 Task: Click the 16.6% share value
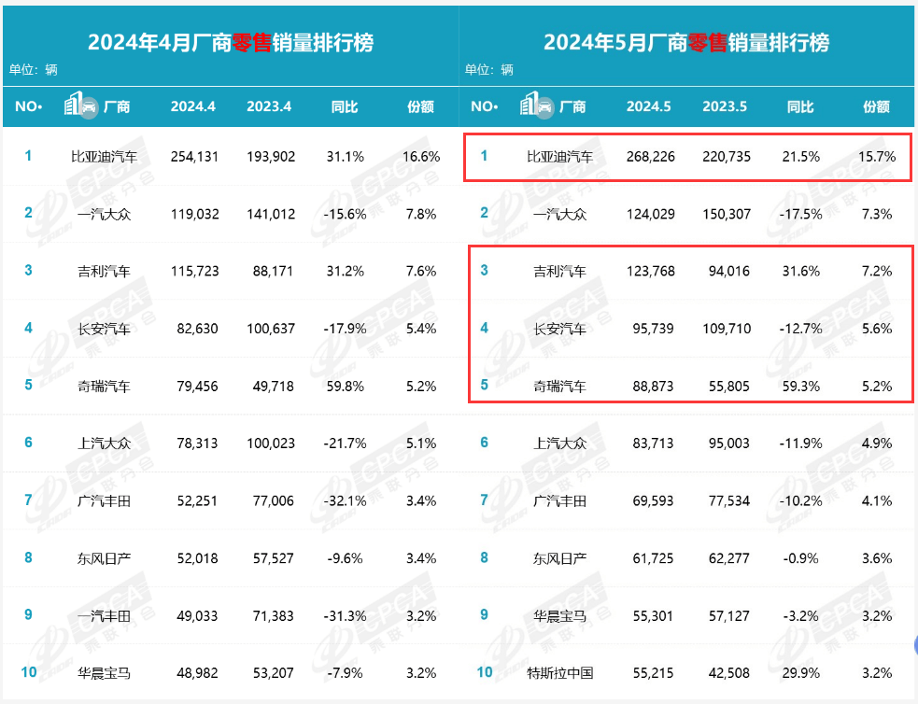click(x=421, y=157)
